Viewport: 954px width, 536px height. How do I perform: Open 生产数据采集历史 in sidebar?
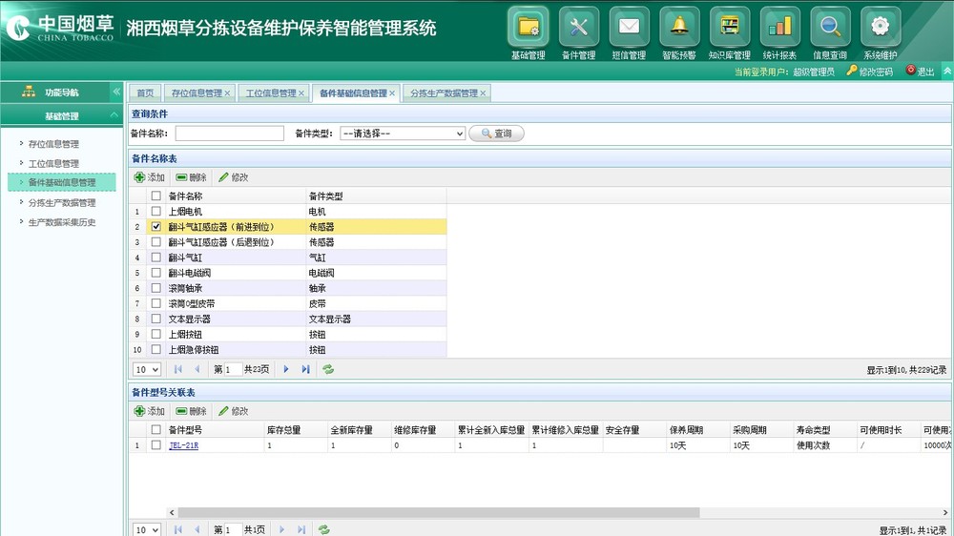tap(62, 222)
